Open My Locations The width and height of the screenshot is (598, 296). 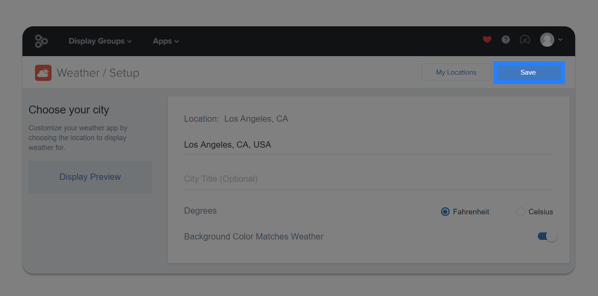point(456,72)
